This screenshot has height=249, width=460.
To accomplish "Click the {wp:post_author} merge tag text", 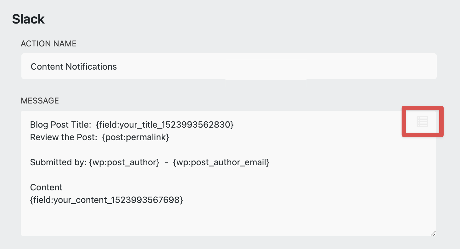I will 124,162.
